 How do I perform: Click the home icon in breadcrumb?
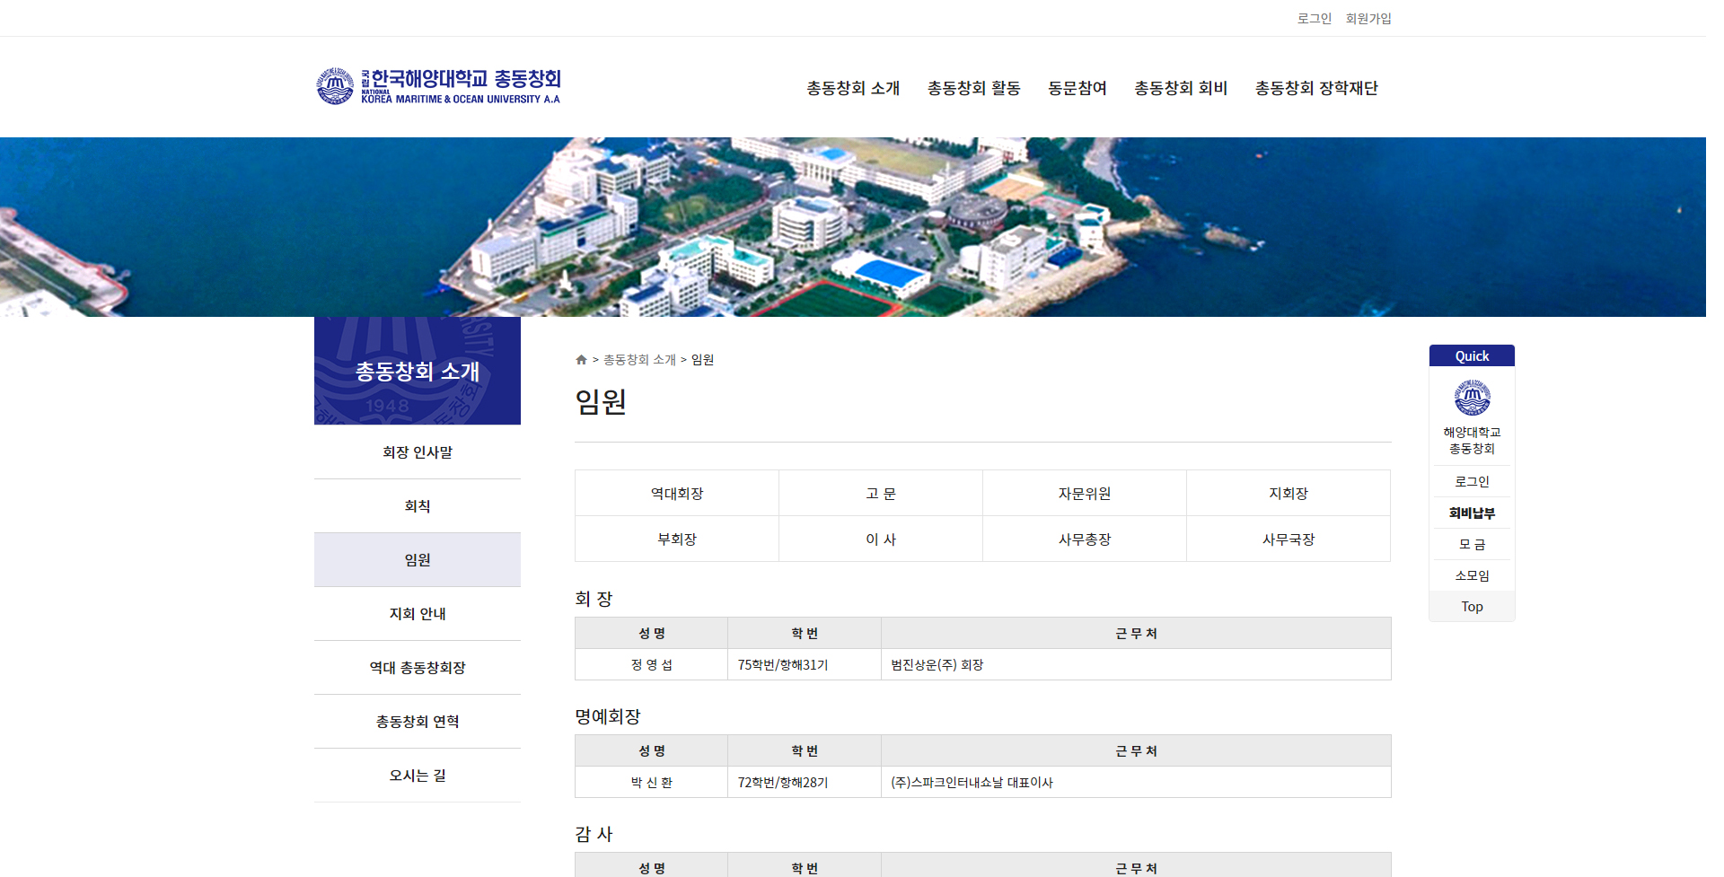click(581, 360)
